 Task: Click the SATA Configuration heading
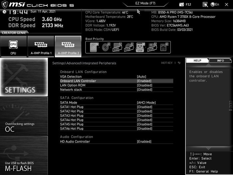pos(77,98)
